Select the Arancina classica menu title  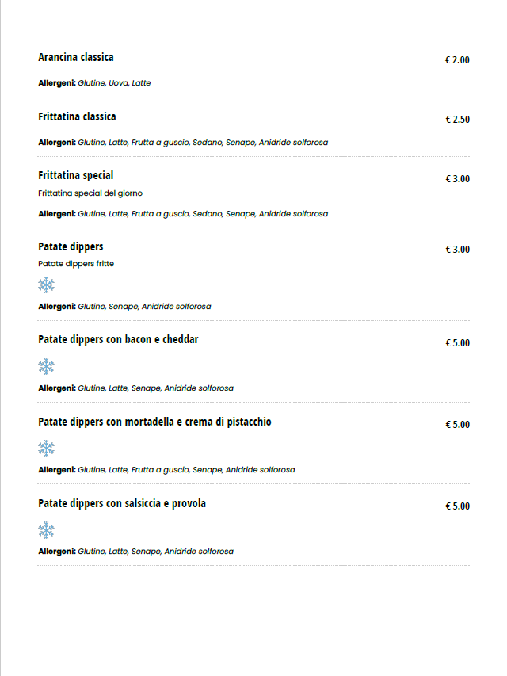click(76, 57)
